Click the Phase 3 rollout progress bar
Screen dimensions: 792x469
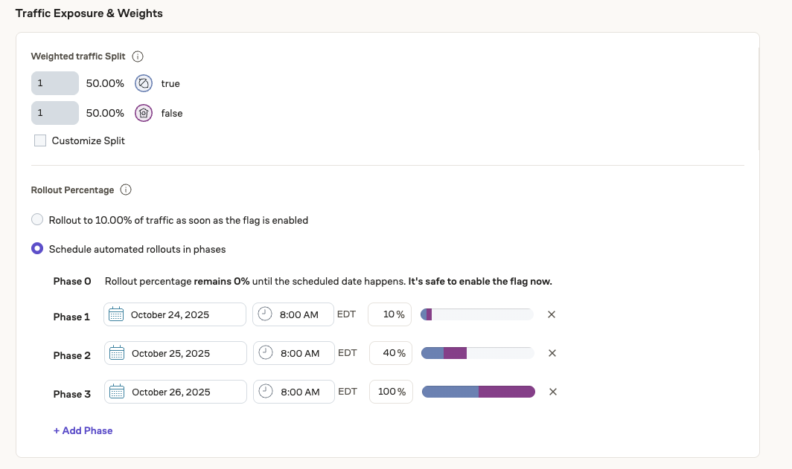[478, 391]
